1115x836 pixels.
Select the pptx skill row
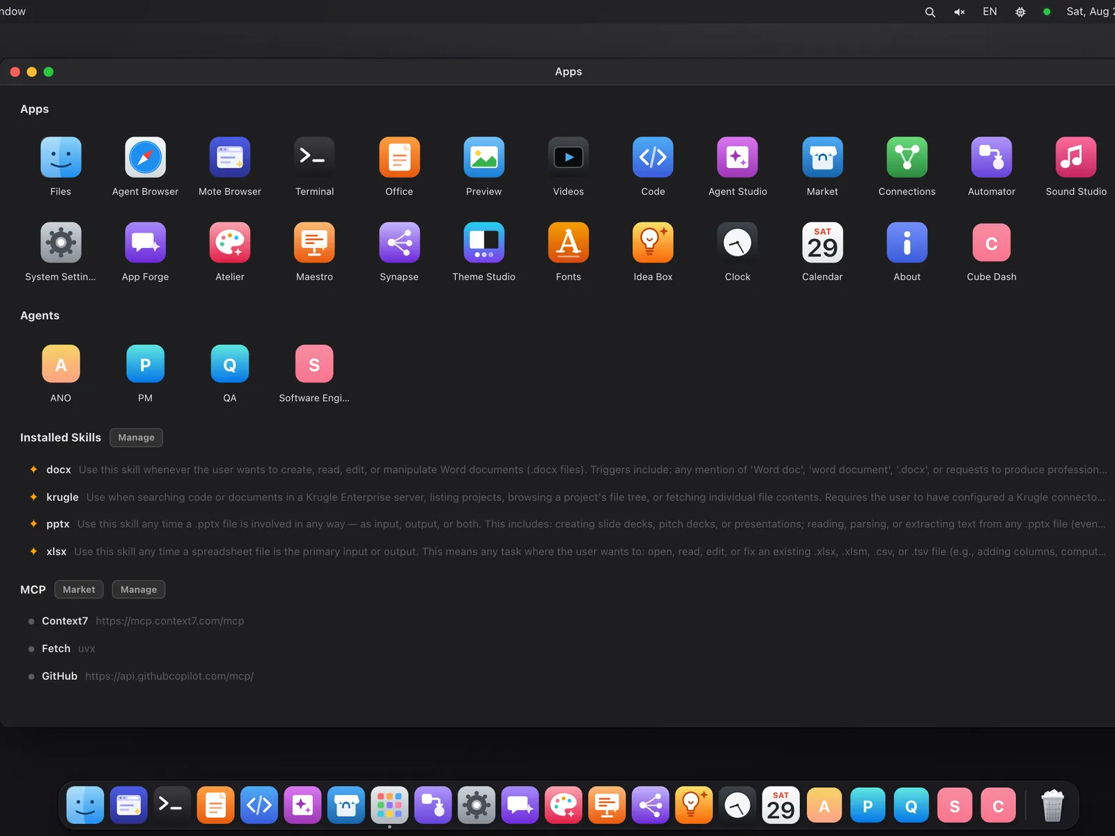pyautogui.click(x=567, y=524)
